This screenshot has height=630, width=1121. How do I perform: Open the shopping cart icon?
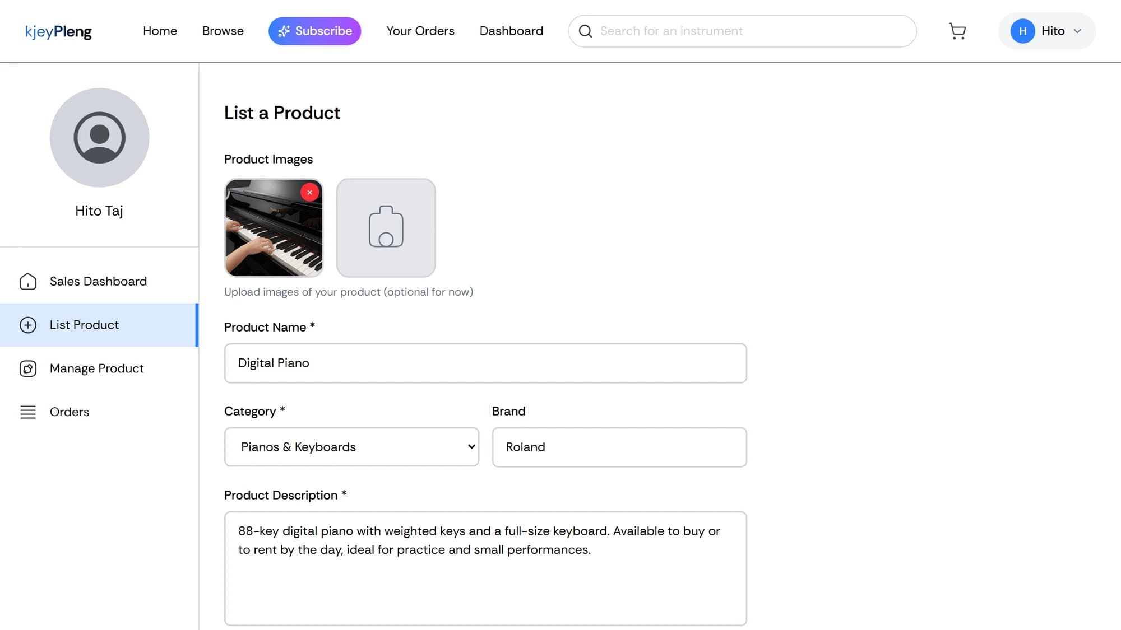[x=957, y=31]
